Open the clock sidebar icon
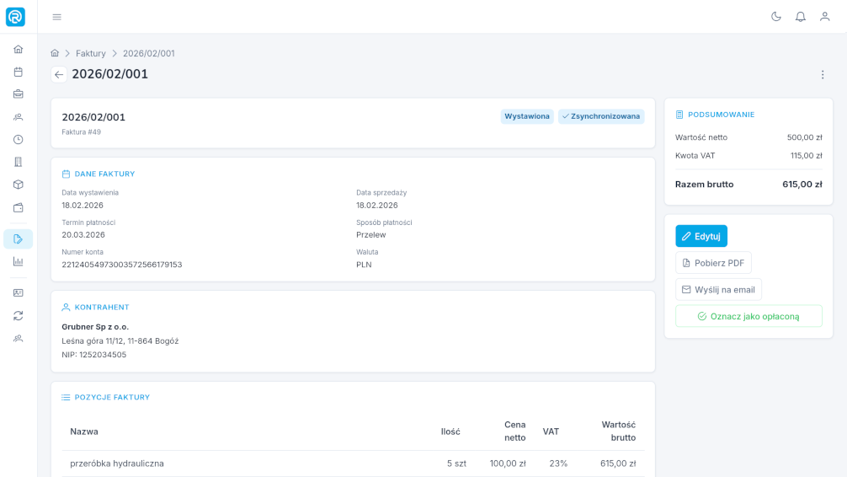847x477 pixels. tap(19, 140)
